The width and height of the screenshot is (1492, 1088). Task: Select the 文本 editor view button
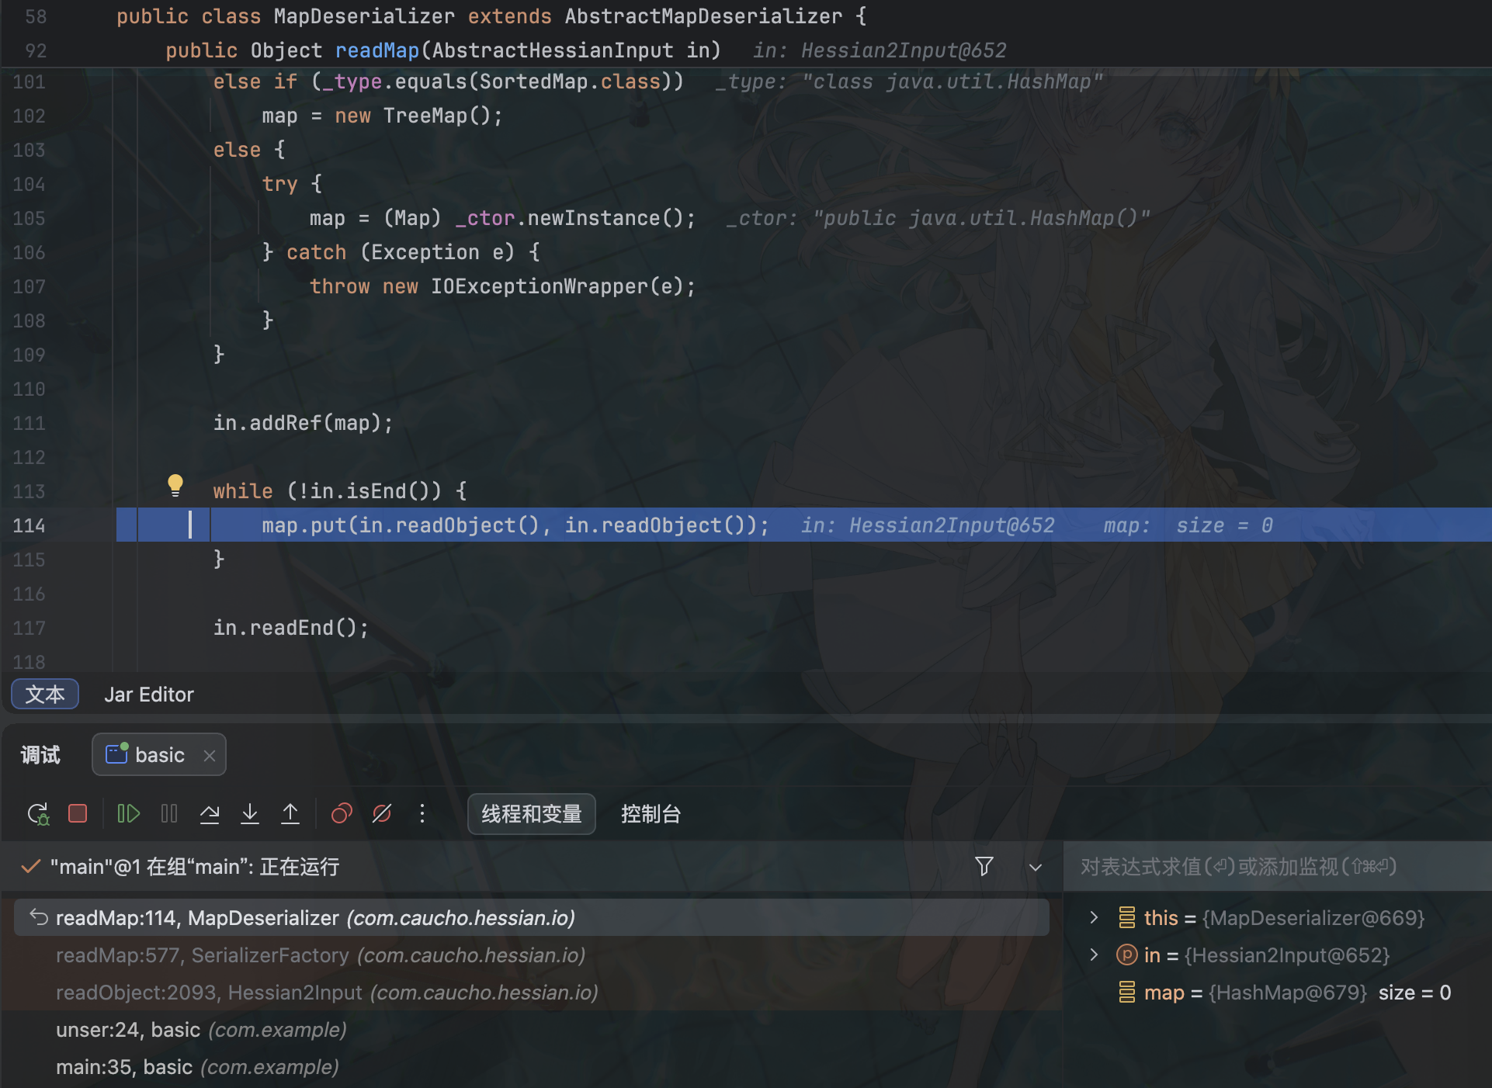tap(45, 695)
